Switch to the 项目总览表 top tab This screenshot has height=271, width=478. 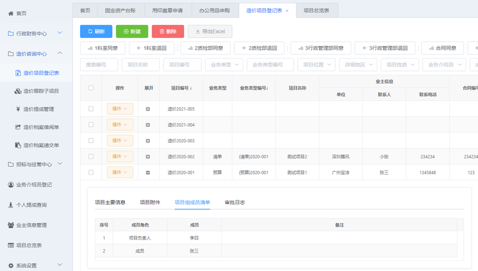pyautogui.click(x=316, y=10)
